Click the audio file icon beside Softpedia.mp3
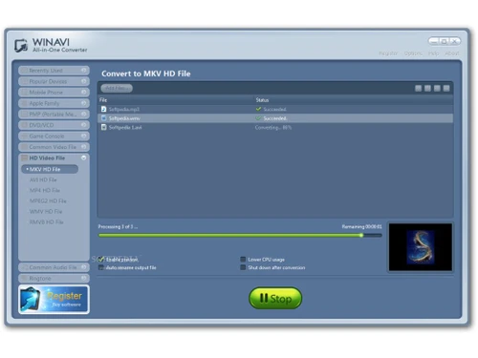This screenshot has width=478, height=358. click(x=103, y=109)
